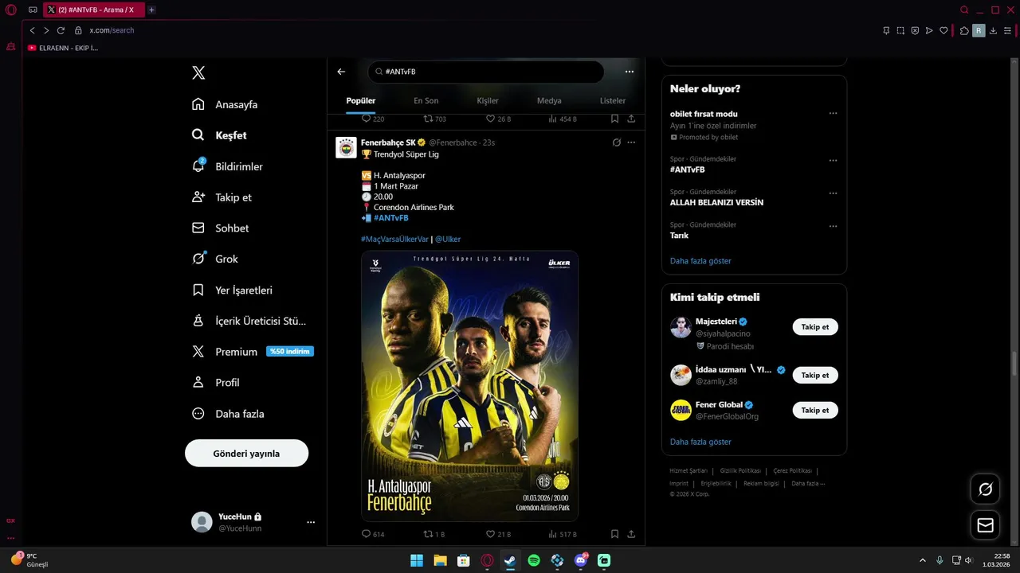Like the Fenerbahçe post with 21 B

click(x=498, y=534)
